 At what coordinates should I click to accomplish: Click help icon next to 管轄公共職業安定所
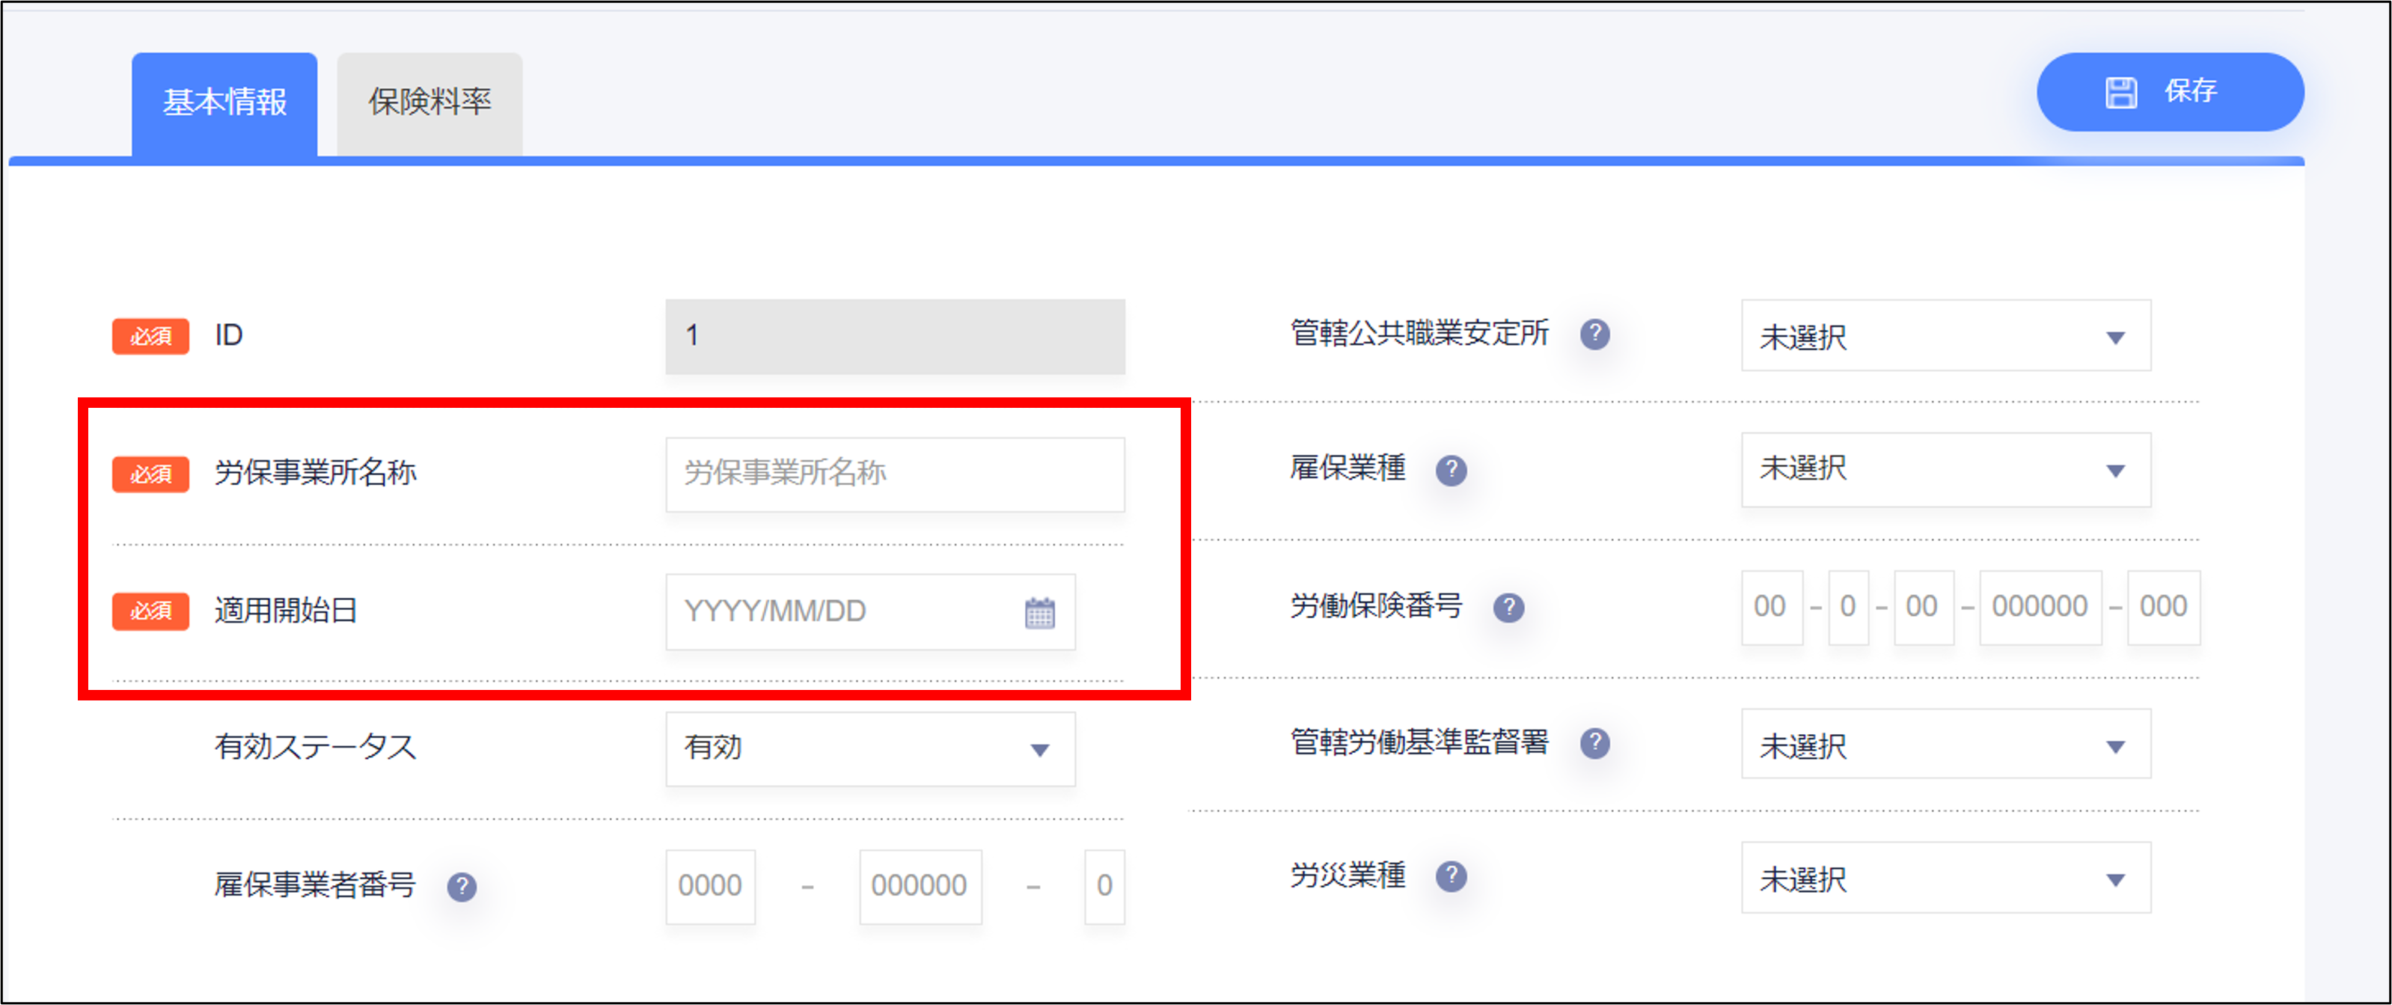tap(1594, 335)
